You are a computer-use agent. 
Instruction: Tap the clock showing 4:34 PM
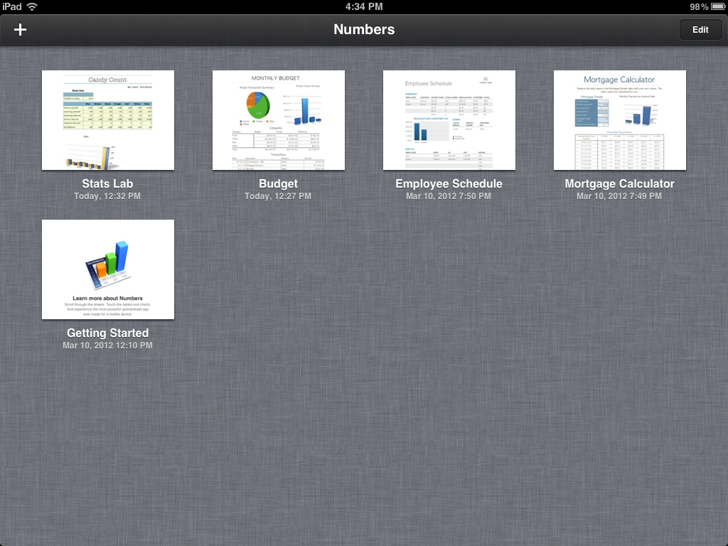(364, 6)
